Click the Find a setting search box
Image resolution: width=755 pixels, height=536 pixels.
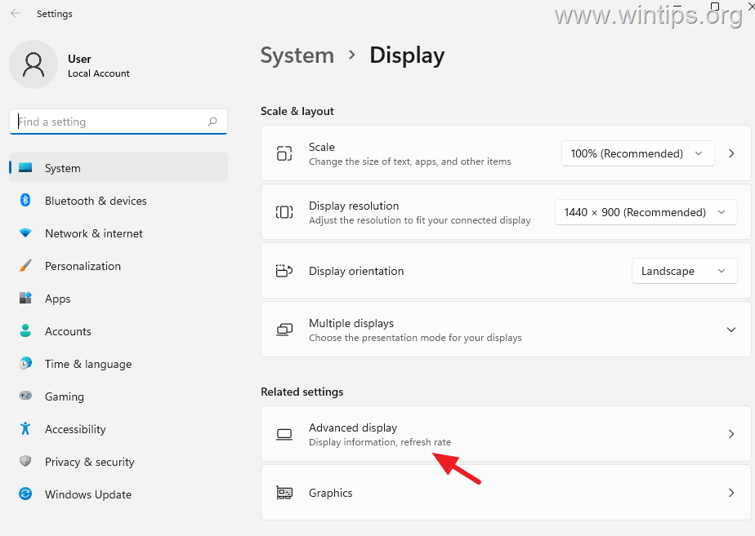click(x=118, y=122)
